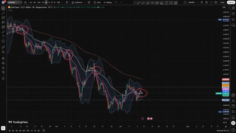Set range to 3M
The width and height of the screenshot is (236, 133).
point(20,131)
